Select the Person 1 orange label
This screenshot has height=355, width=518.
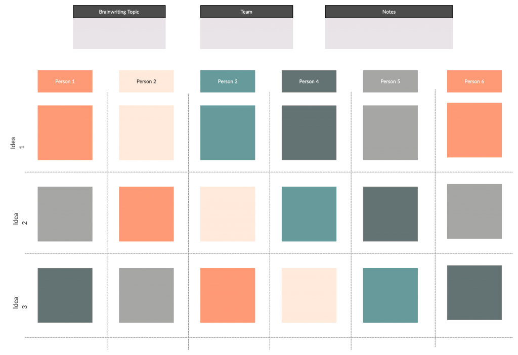pos(65,81)
